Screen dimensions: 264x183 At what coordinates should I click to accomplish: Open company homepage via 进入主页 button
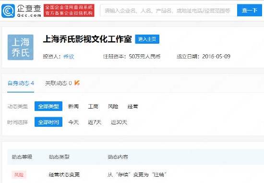click(x=147, y=39)
